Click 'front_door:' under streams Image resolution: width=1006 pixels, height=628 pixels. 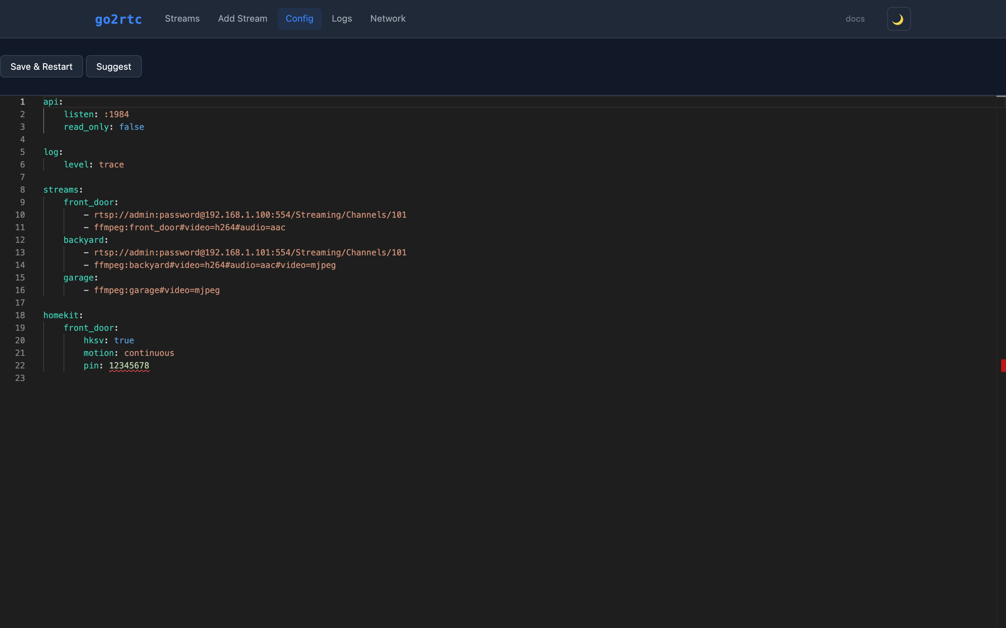click(x=91, y=202)
